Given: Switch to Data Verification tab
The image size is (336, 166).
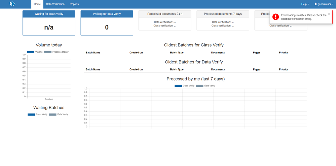Looking at the screenshot, I should click(x=55, y=4).
